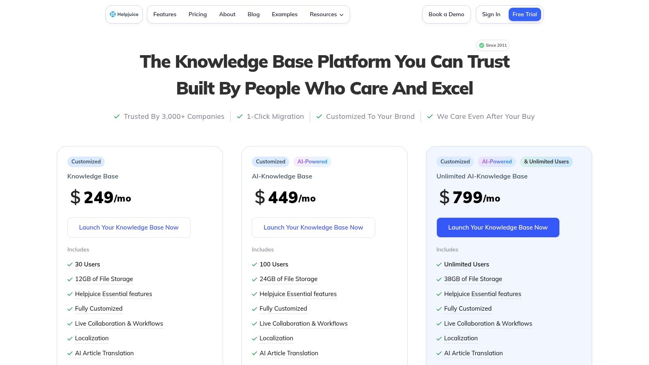
Task: Click checkmark beside We Care Even After Your Buy
Action: tap(430, 116)
